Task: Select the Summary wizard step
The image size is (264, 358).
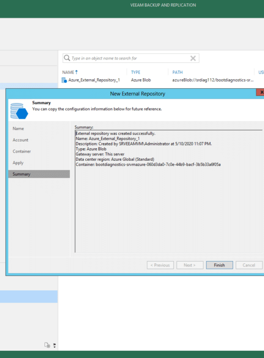Action: pos(39,174)
